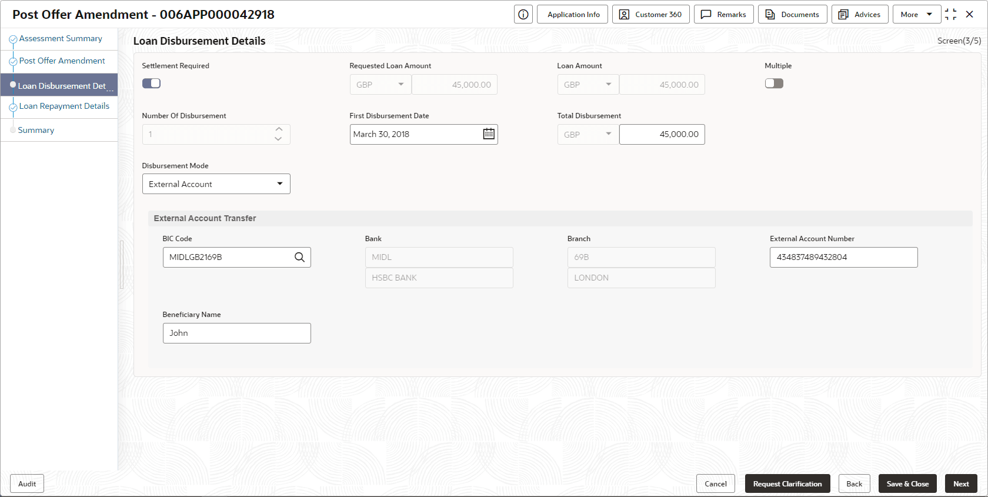The image size is (988, 497).
Task: Open Total Disbursement currency dropdown
Action: click(x=588, y=135)
